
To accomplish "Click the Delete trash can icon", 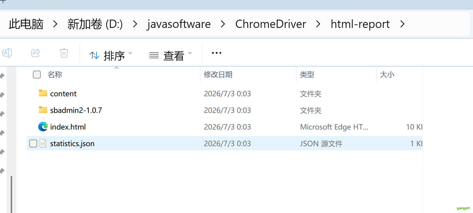I will click(x=64, y=53).
